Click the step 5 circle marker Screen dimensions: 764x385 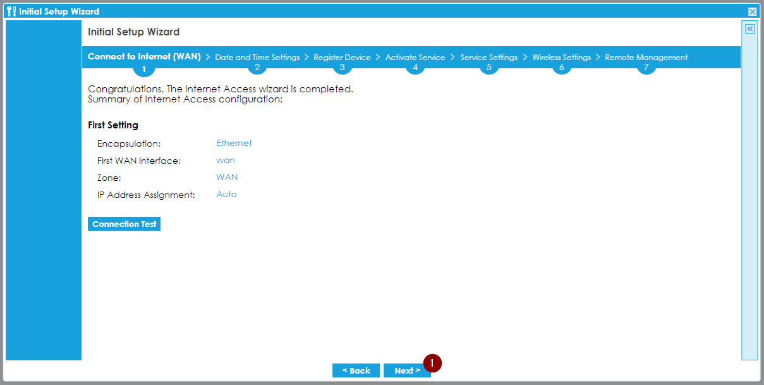488,68
